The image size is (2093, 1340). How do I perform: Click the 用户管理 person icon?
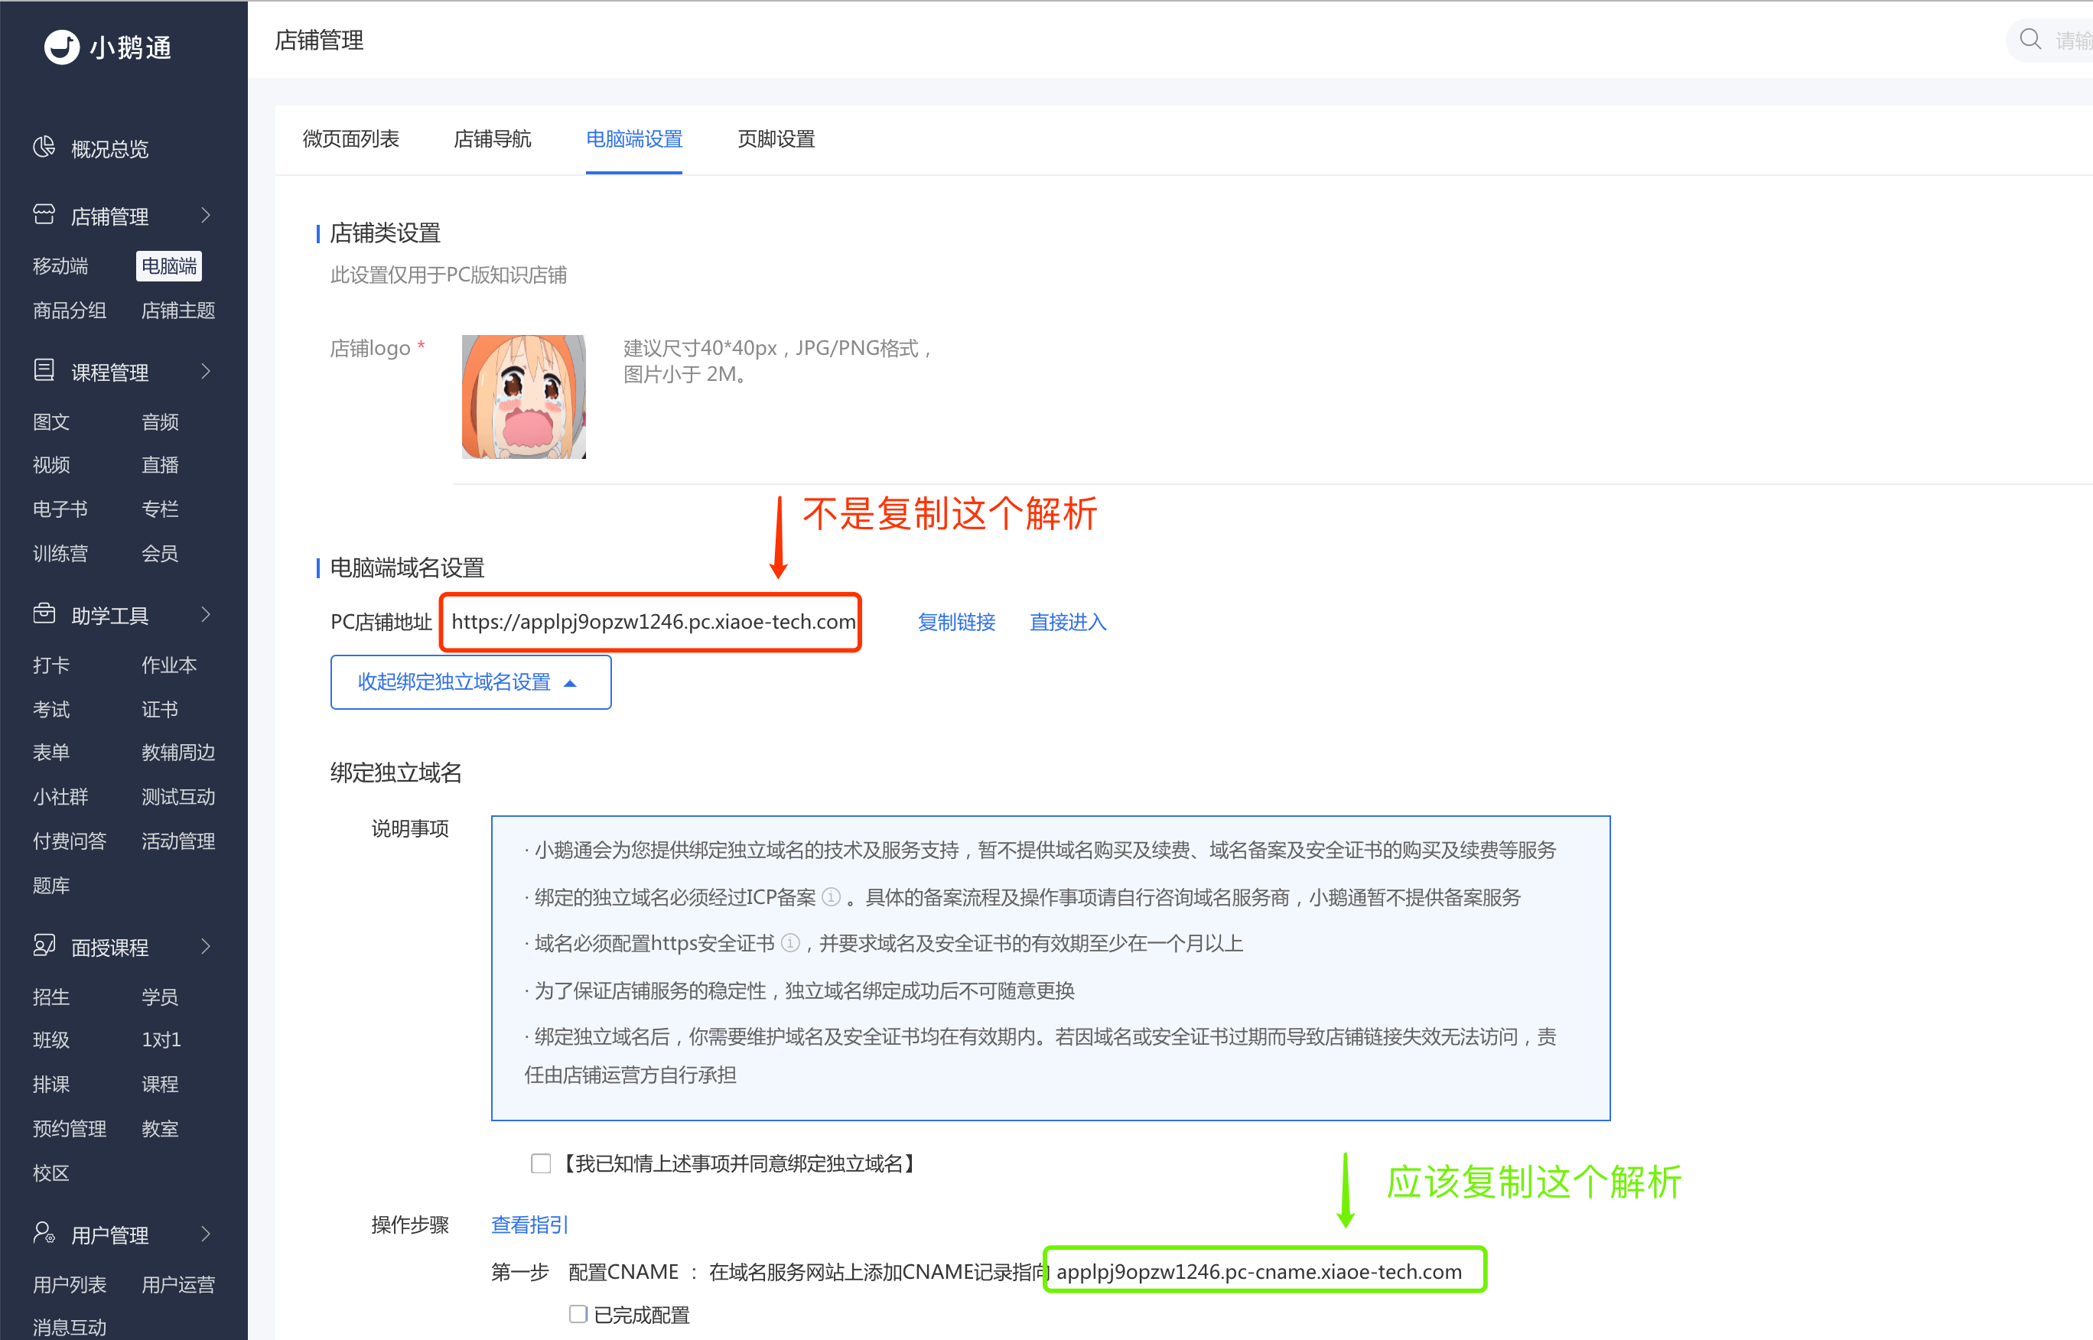[44, 1233]
